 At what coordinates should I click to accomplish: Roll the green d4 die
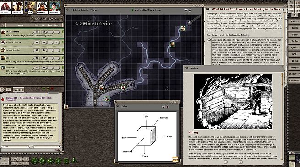click(74, 161)
